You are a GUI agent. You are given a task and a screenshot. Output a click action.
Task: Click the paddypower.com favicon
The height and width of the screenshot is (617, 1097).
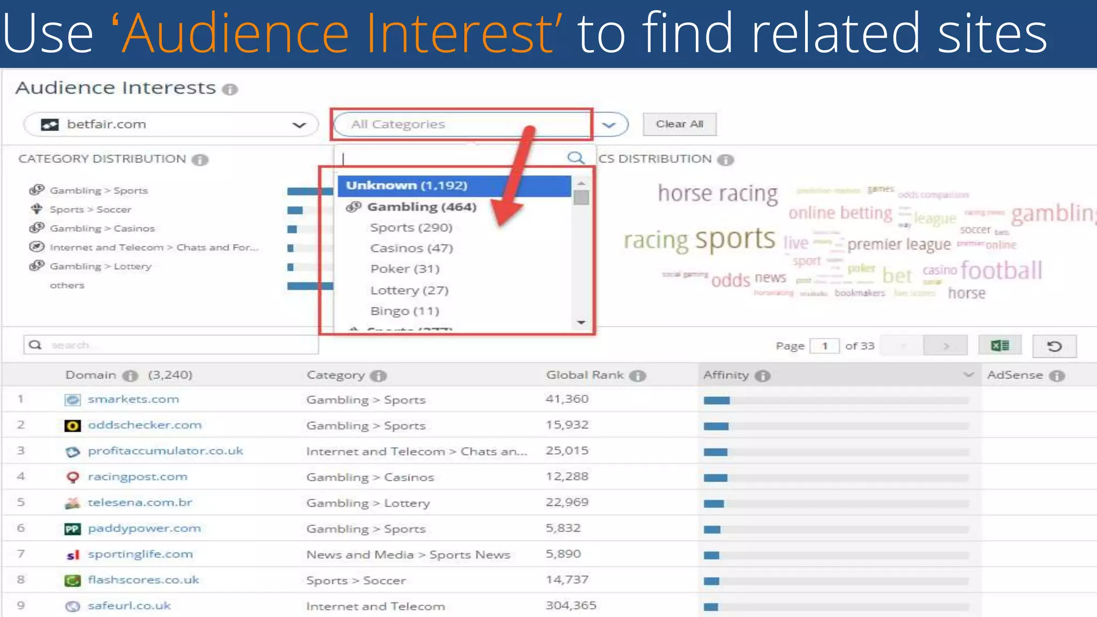(72, 529)
